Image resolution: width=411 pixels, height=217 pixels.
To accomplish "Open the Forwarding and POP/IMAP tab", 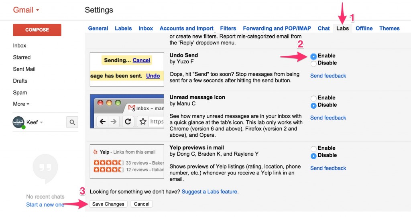I will tap(277, 28).
